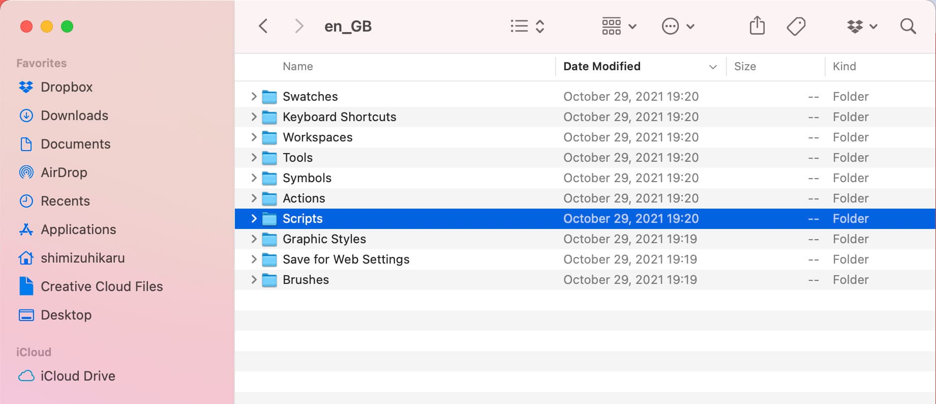Sort by the Date Modified column
The width and height of the screenshot is (936, 404).
tap(602, 67)
